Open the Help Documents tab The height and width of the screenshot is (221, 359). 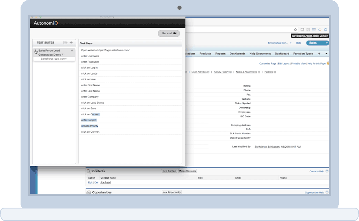pos(260,54)
